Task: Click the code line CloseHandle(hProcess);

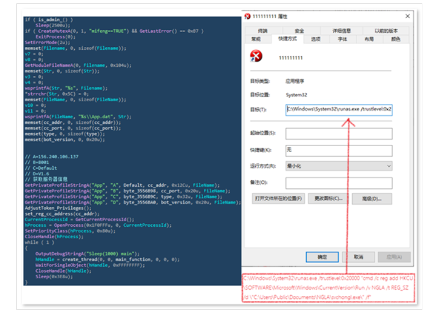Action: click(x=54, y=236)
